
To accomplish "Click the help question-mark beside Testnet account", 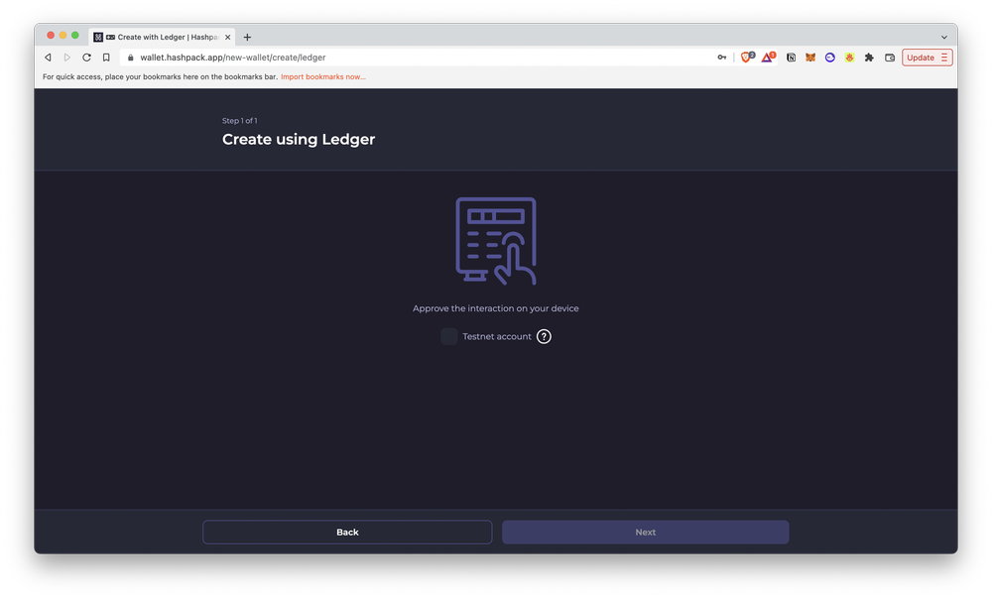I will coord(544,336).
